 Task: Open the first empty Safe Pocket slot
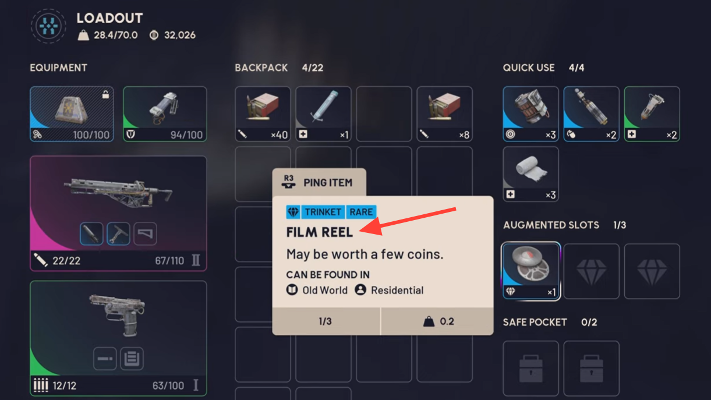tap(531, 368)
